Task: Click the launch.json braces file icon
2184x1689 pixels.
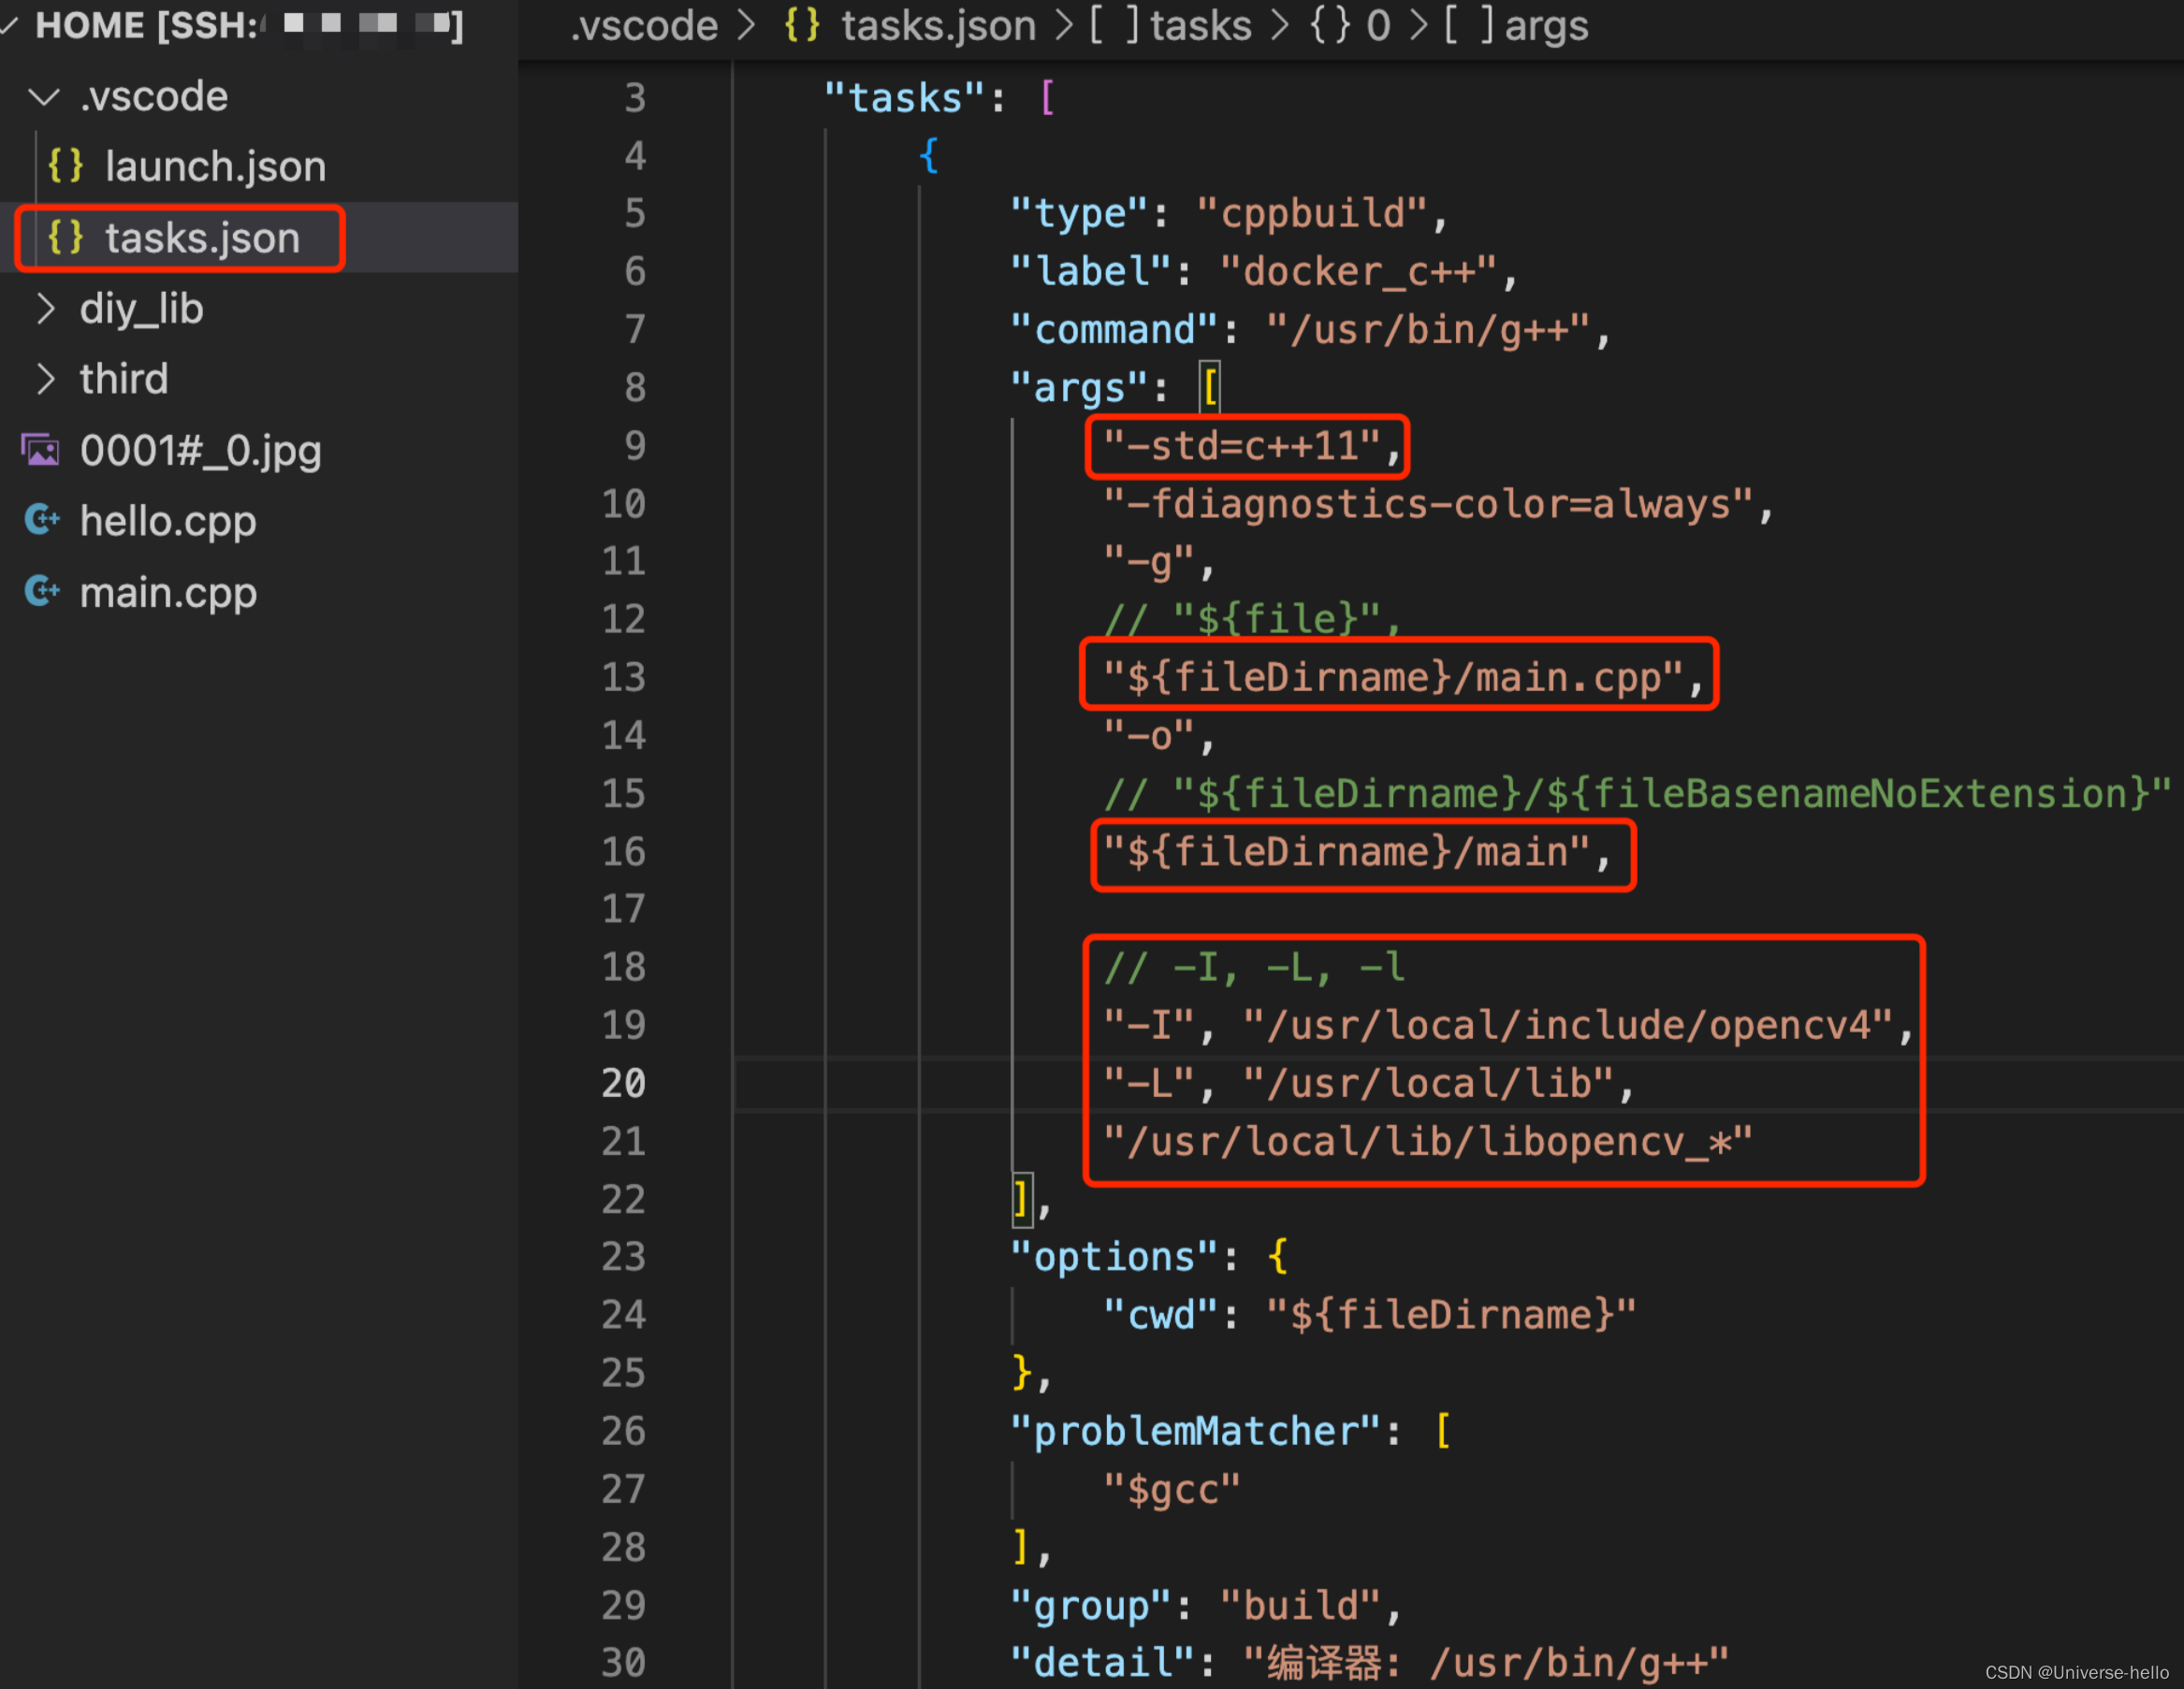Action: tap(66, 166)
